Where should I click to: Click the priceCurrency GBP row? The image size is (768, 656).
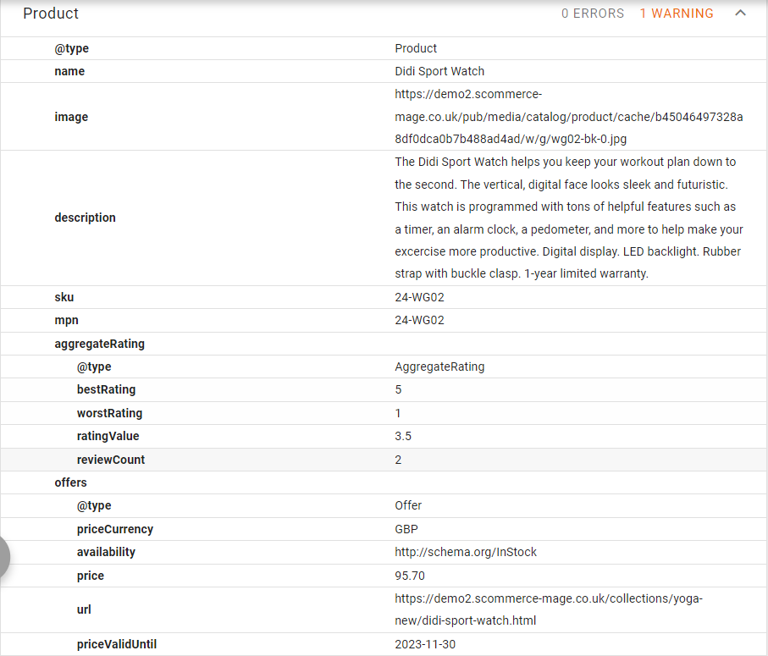tap(114, 529)
